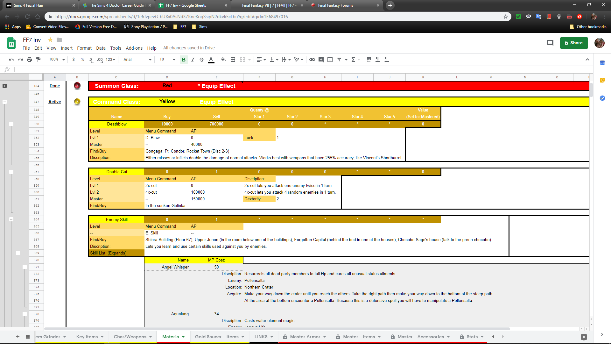Star the FF7 Inv document

(50, 40)
